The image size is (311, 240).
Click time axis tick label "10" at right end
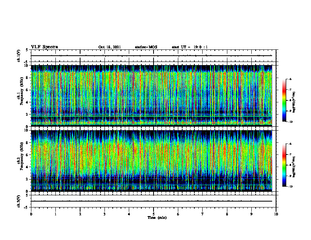point(276,214)
